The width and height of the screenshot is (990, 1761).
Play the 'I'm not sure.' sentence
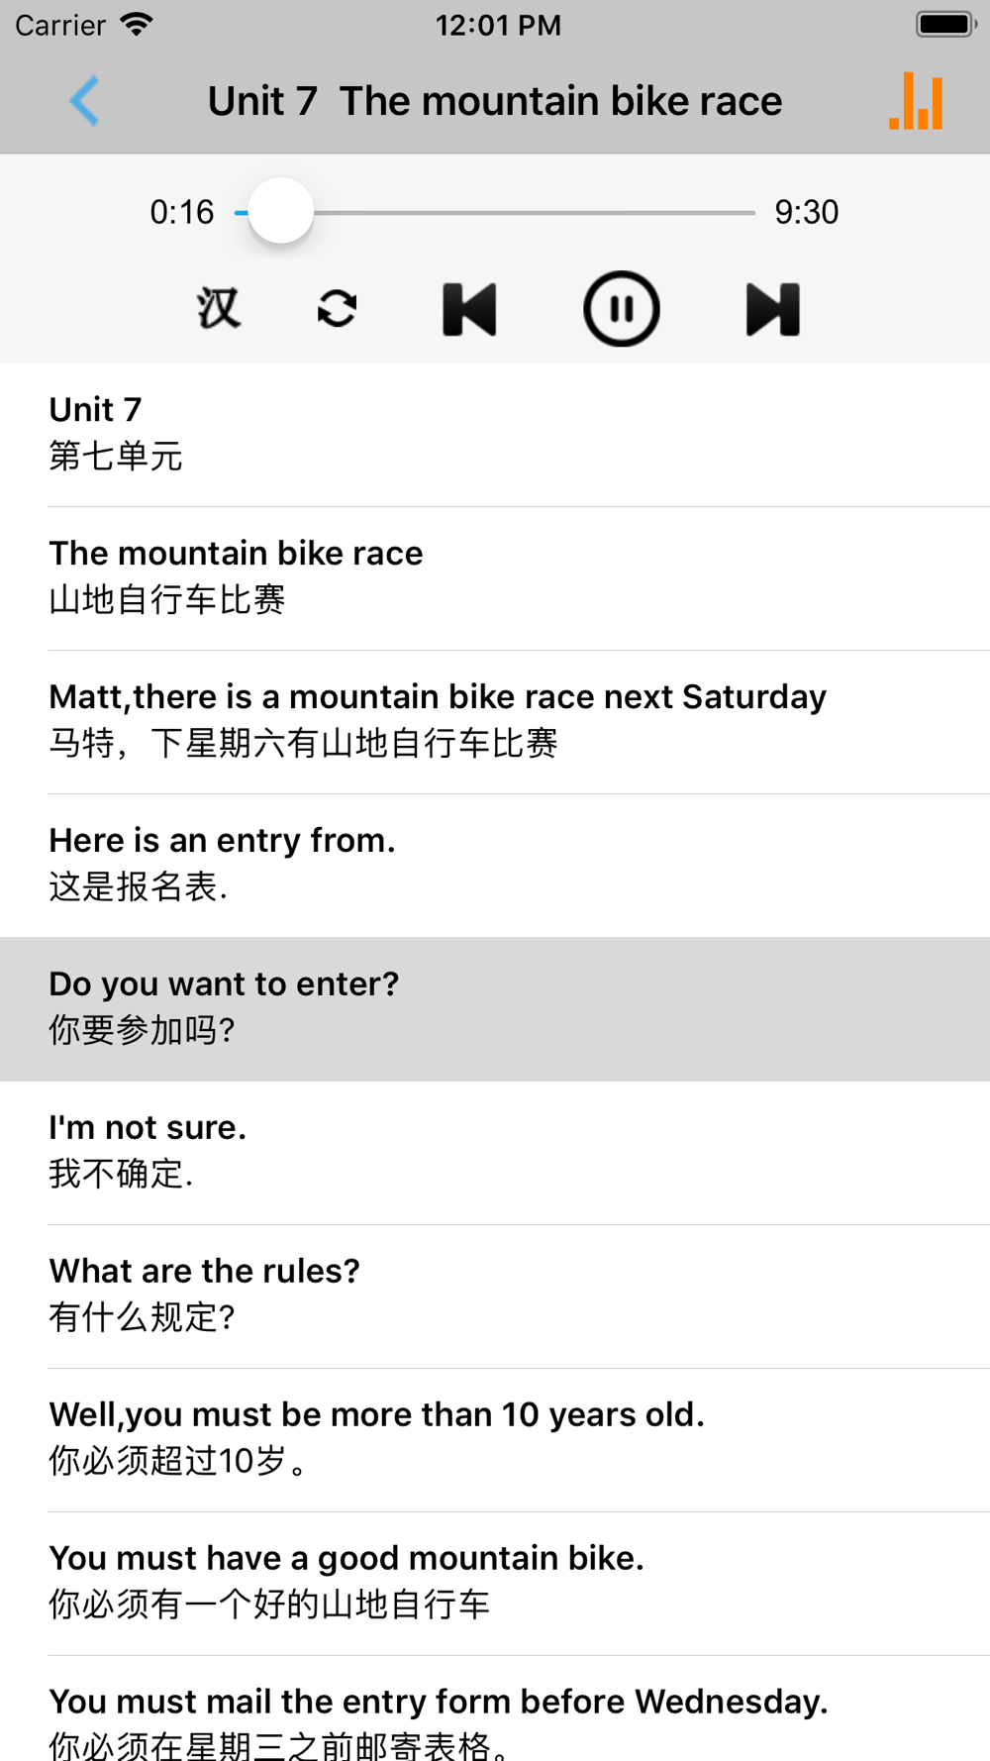[495, 1153]
